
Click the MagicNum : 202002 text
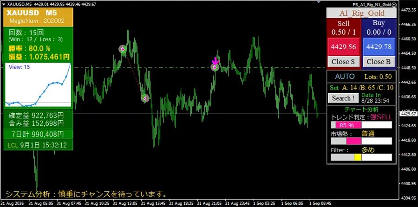point(37,21)
